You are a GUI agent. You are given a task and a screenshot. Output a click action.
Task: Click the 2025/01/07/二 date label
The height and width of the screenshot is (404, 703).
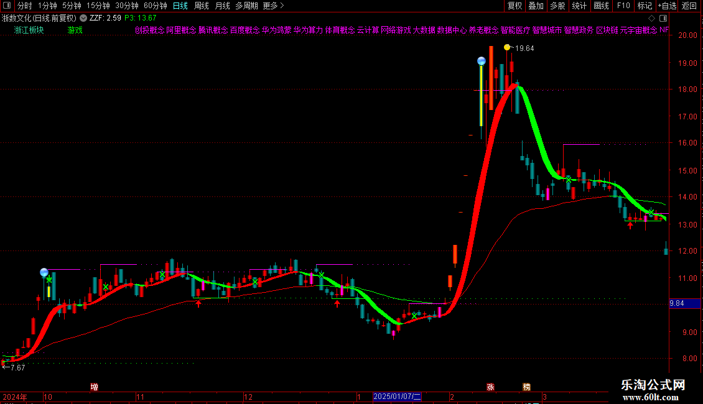pyautogui.click(x=398, y=397)
